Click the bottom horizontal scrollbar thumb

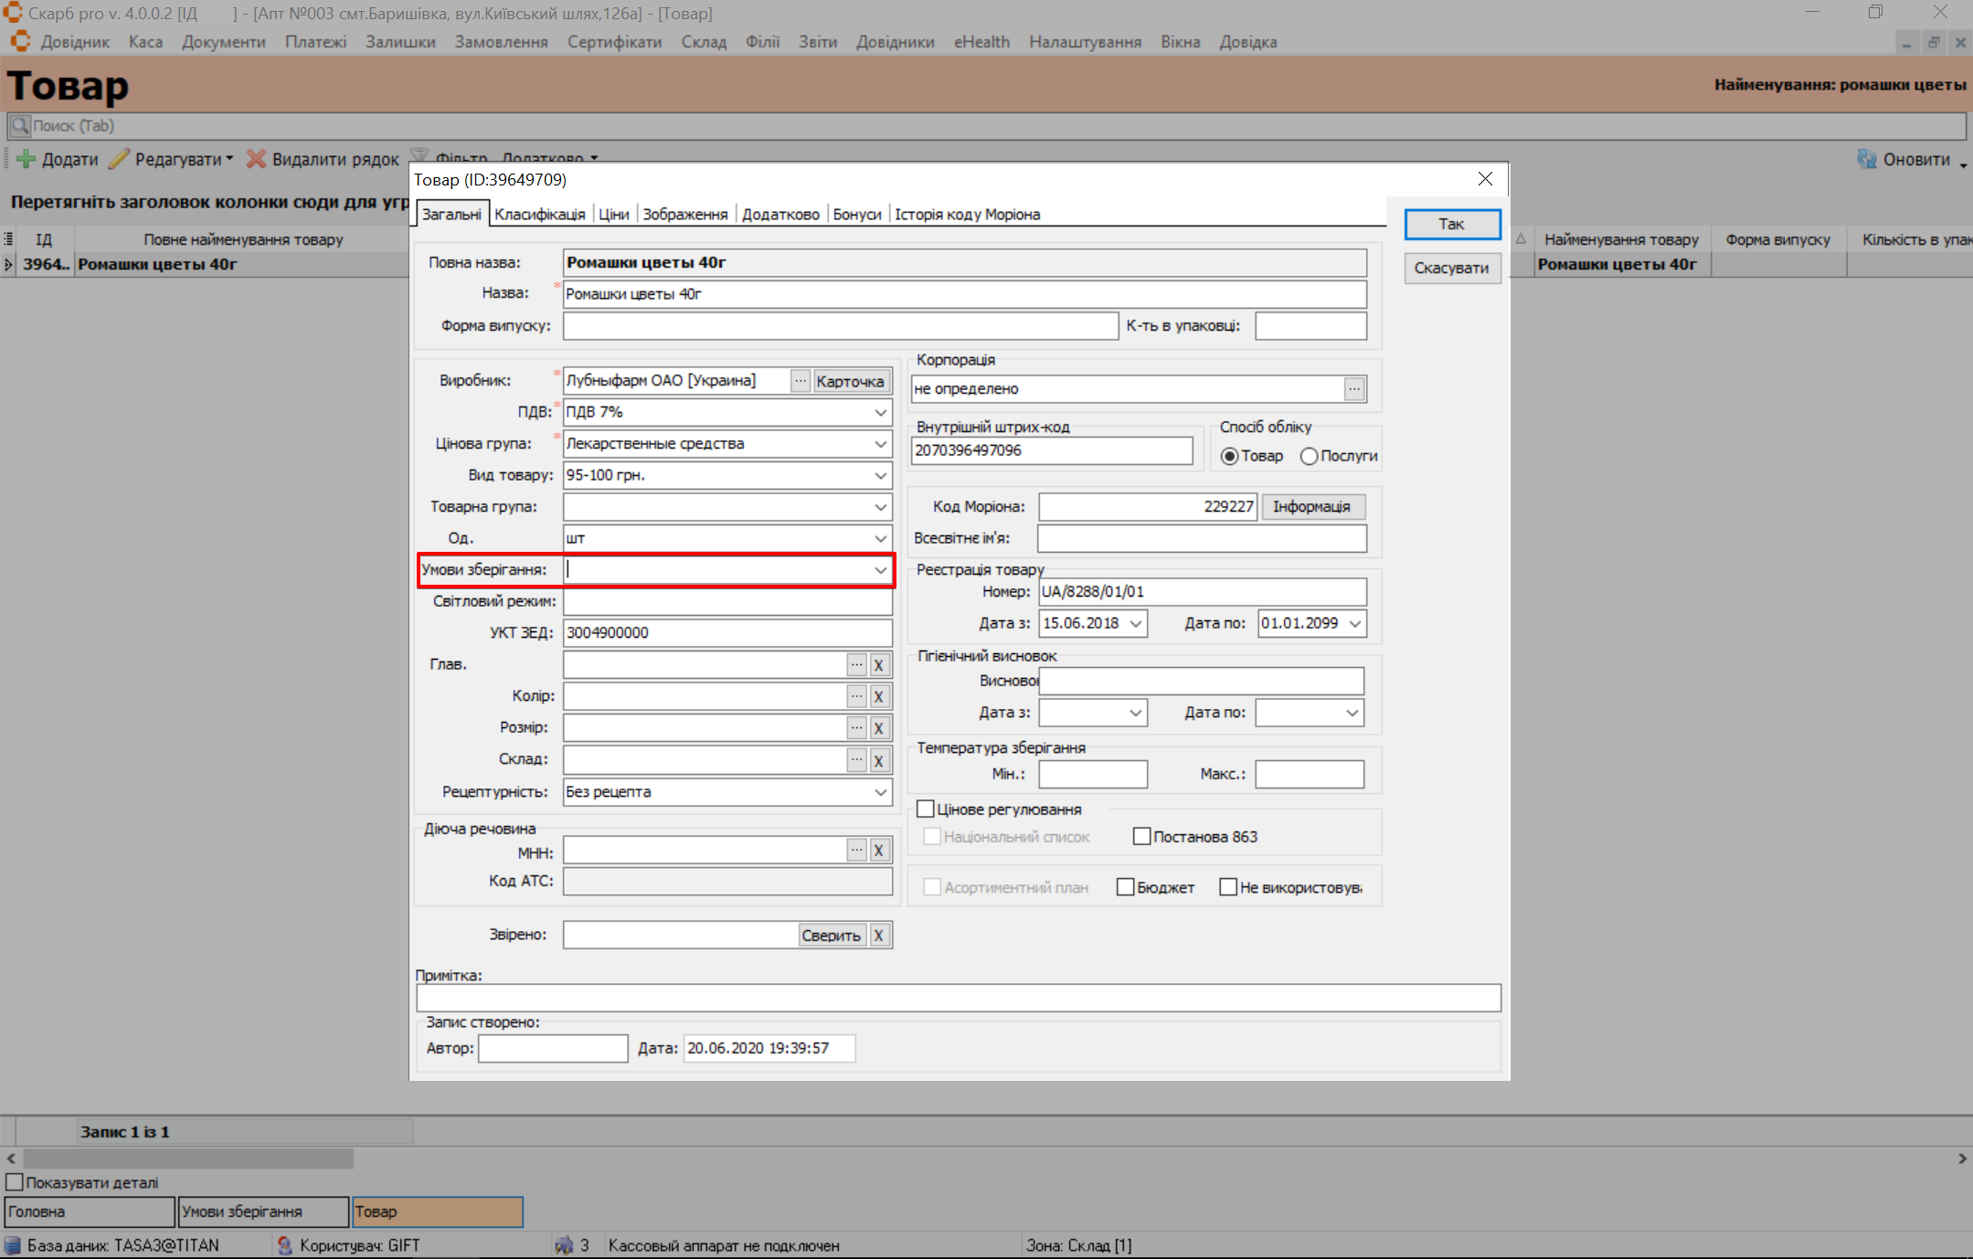tap(187, 1158)
